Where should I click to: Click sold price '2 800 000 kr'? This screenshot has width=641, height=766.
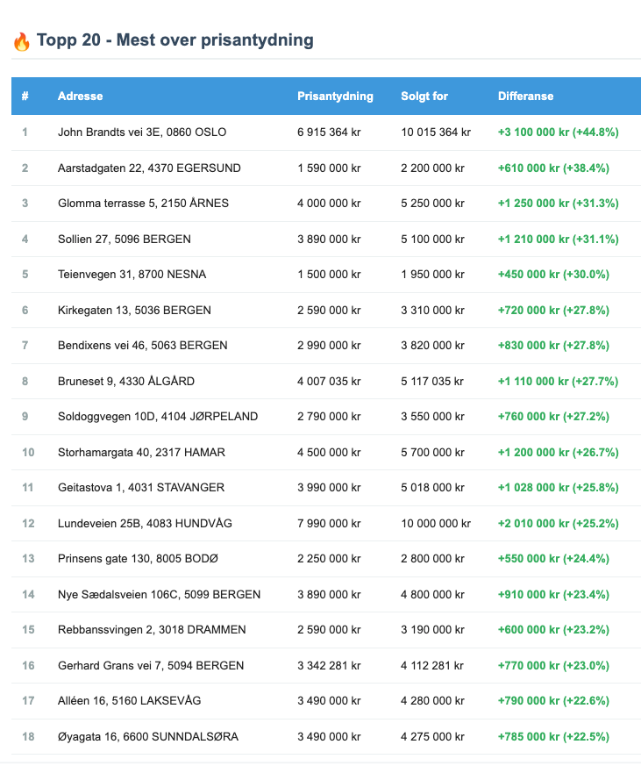[432, 559]
